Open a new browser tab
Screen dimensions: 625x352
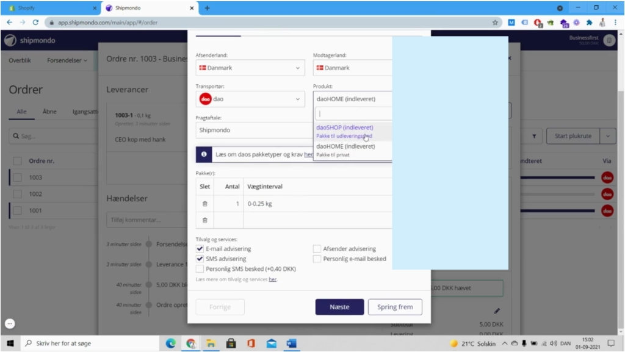(208, 8)
